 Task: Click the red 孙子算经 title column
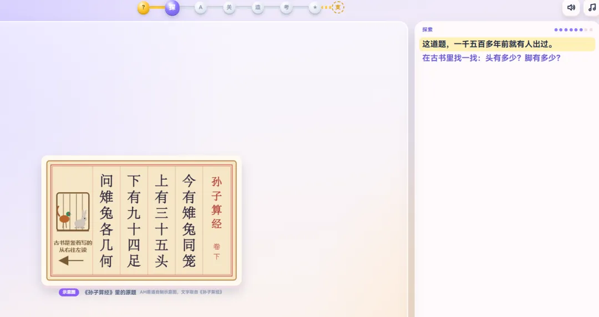pos(217,203)
